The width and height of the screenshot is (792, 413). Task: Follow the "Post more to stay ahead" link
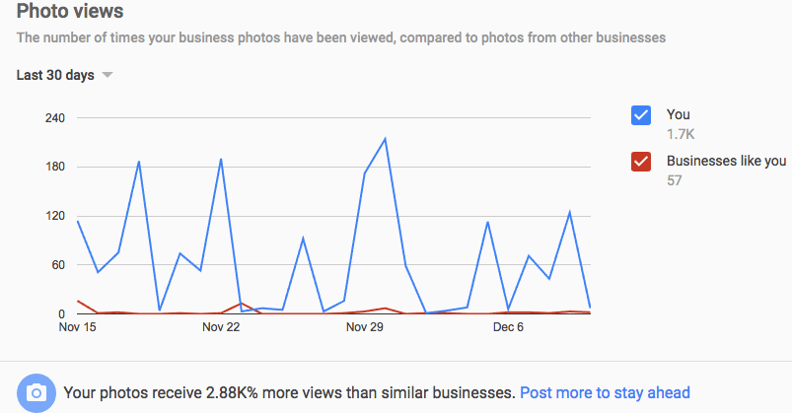tap(605, 392)
